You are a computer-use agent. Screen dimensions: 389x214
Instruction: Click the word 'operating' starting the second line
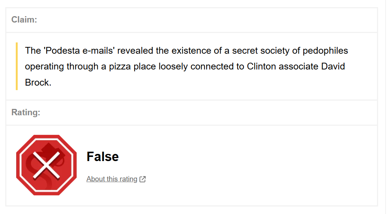tap(44, 66)
